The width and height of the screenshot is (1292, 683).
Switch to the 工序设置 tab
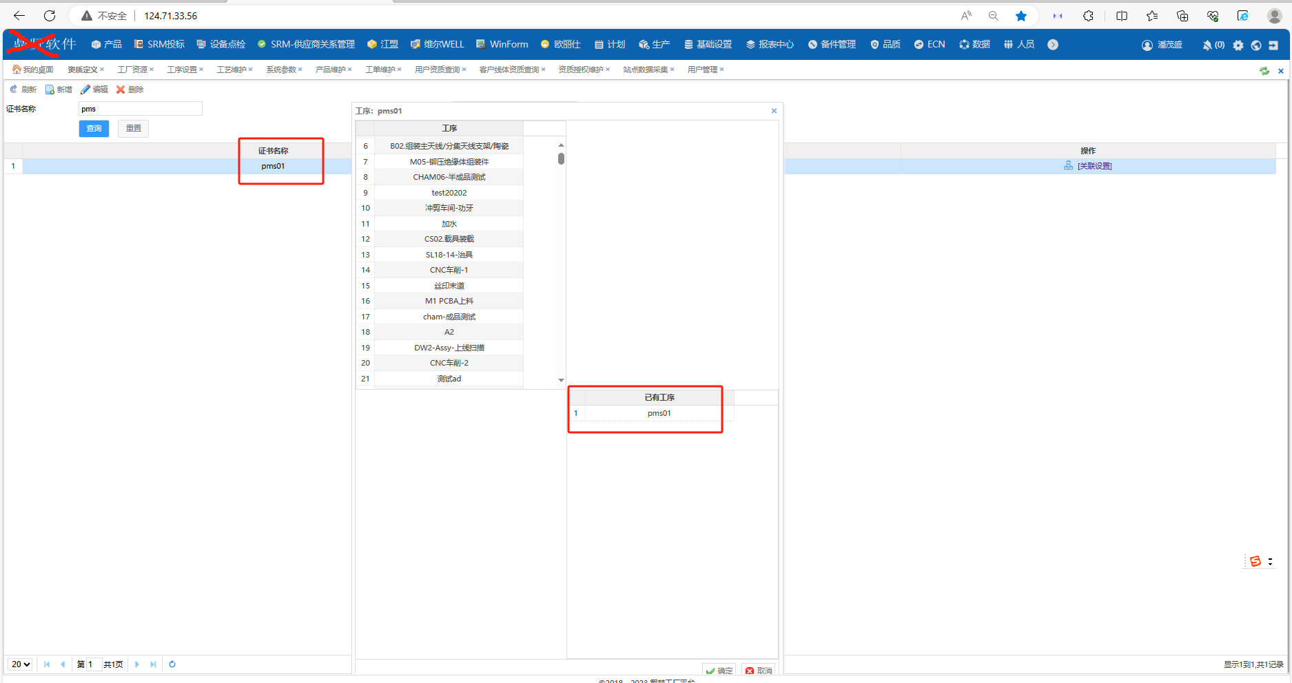point(182,70)
